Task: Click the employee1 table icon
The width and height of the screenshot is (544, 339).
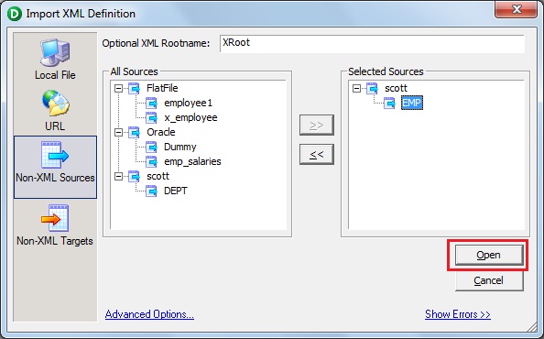Action: 151,103
